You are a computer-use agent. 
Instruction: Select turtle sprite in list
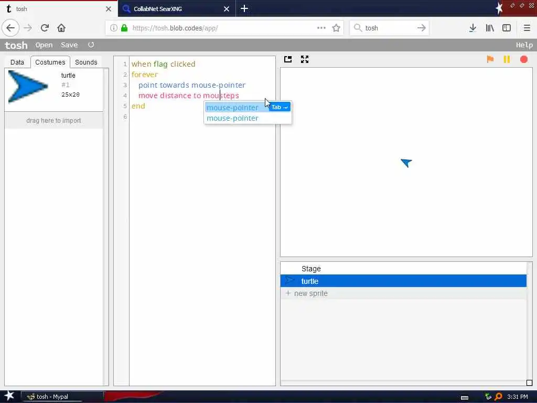403,281
